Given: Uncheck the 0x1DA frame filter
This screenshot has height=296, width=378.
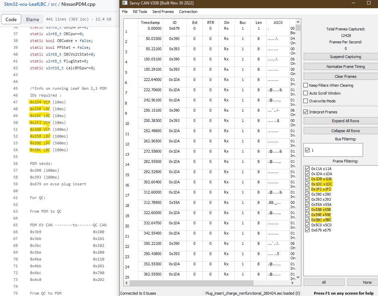Looking at the screenshot, I should coord(308,174).
